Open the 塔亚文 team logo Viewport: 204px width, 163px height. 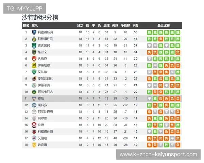pyautogui.click(x=34, y=52)
